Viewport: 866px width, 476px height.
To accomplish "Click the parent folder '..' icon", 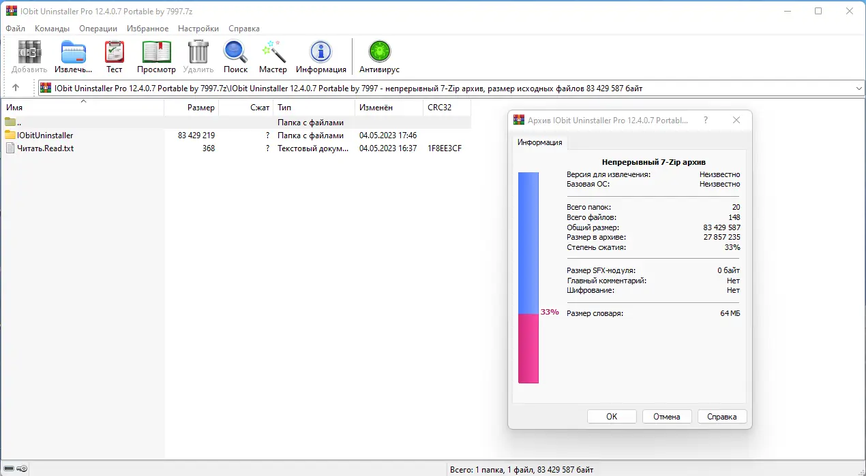I will tap(10, 122).
